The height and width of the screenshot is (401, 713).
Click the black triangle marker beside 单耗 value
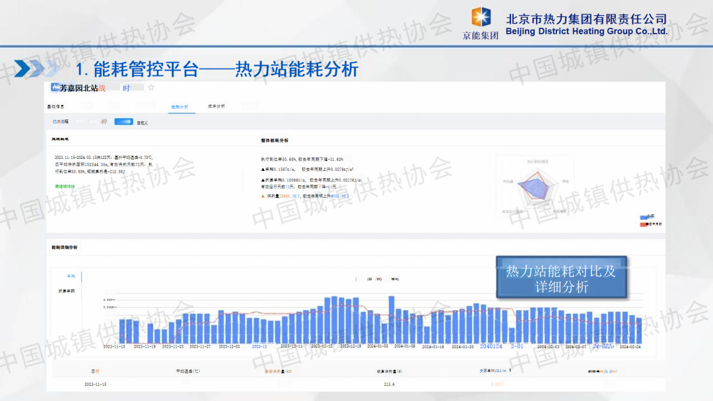(x=263, y=170)
